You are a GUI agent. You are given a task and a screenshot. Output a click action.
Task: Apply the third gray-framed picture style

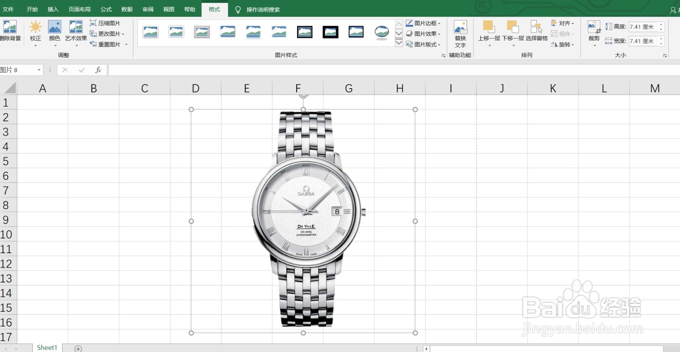click(202, 32)
